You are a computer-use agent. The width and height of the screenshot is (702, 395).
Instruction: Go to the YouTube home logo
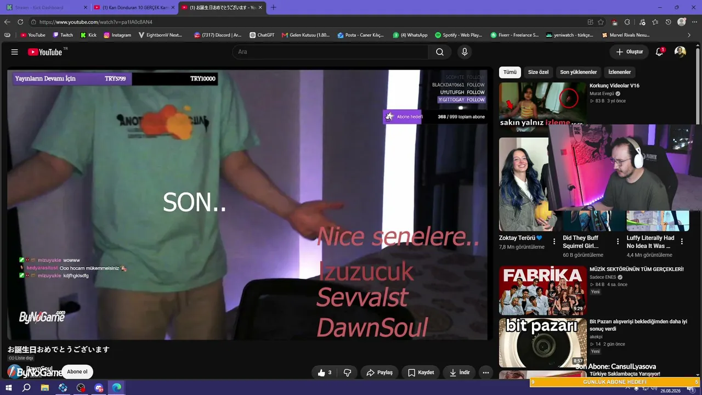point(45,52)
